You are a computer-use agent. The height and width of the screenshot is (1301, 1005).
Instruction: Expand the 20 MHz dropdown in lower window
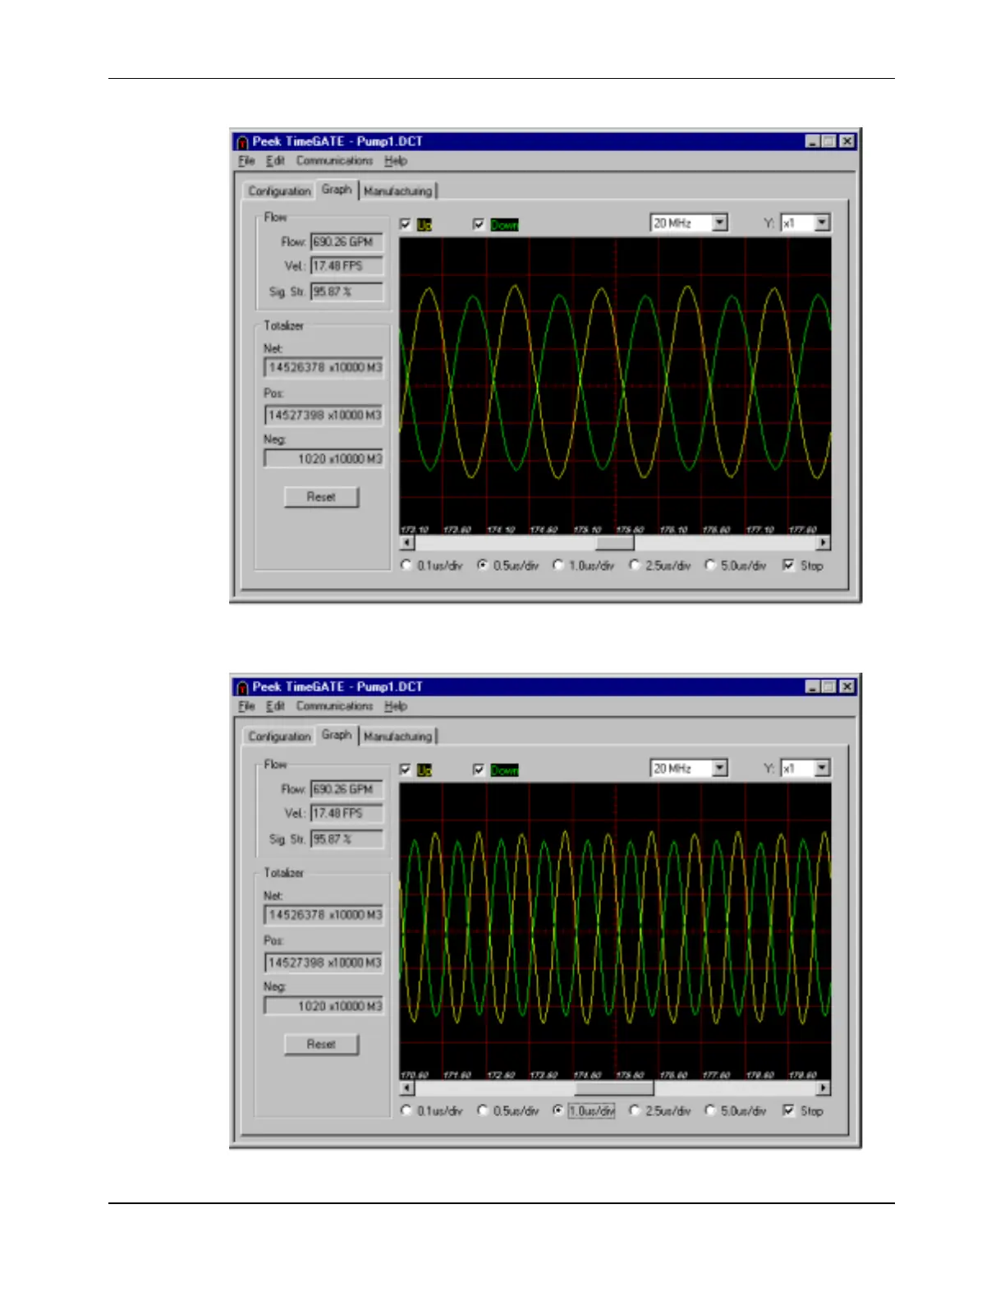click(x=719, y=768)
